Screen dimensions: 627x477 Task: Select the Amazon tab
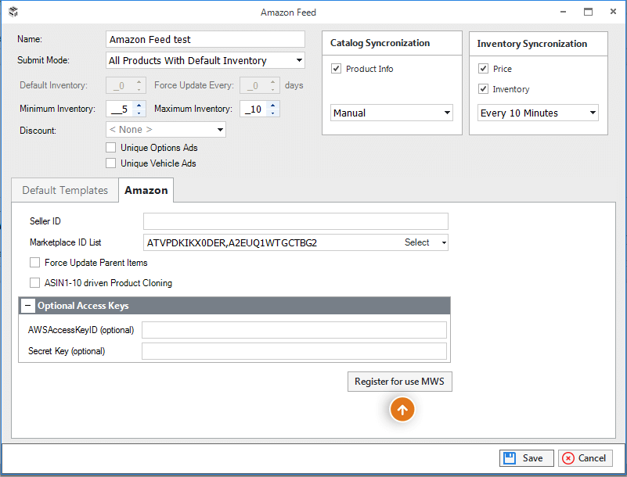(146, 190)
